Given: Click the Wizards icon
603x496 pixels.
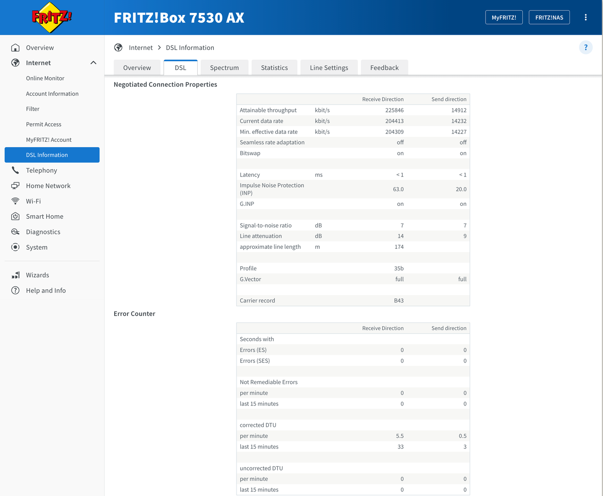Looking at the screenshot, I should point(15,275).
